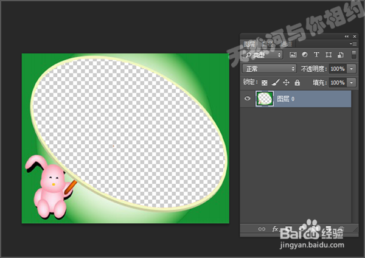Hide 图层 0 using eye icon

[x=248, y=99]
